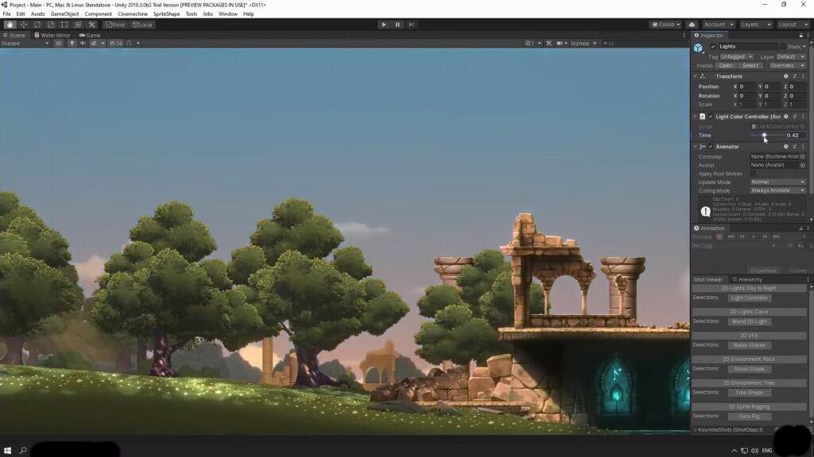
Task: Open Light Color Controller help icon
Action: [786, 117]
